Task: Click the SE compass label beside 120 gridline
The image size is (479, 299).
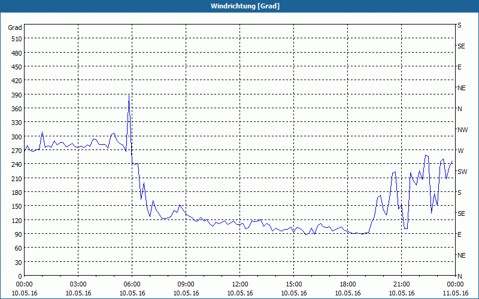Action: click(461, 213)
